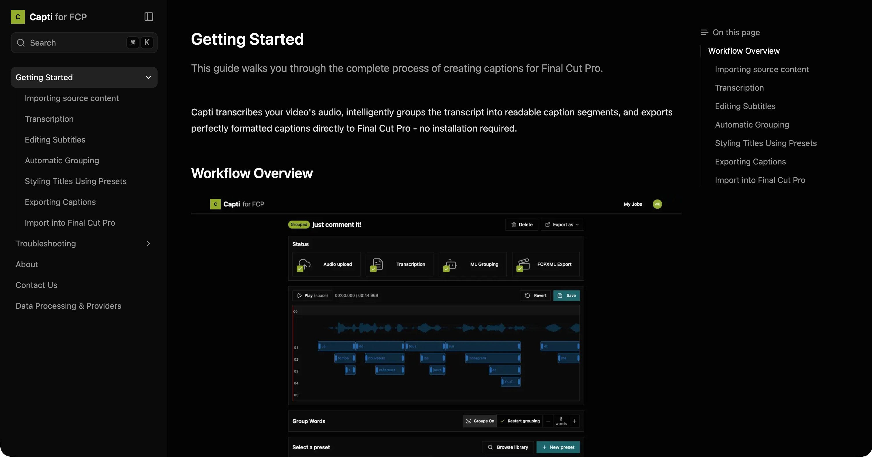Screen dimensions: 872x457
Task: Click the New preset button
Action: pos(558,447)
